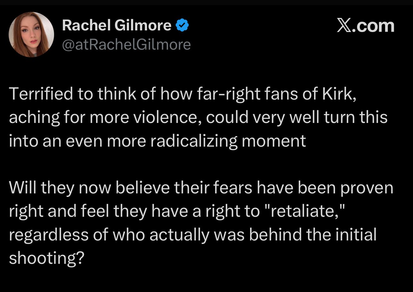Click the final word "shooting?"

pyautogui.click(x=47, y=258)
